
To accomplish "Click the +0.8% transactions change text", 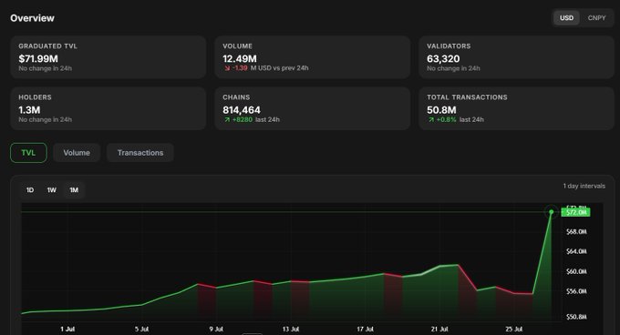I will pos(447,119).
